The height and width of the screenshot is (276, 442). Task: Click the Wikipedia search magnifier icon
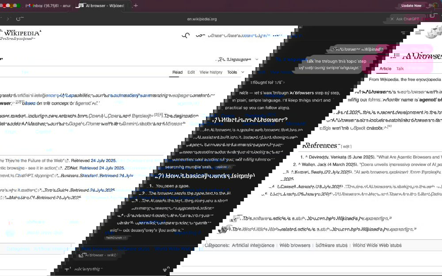click(186, 36)
